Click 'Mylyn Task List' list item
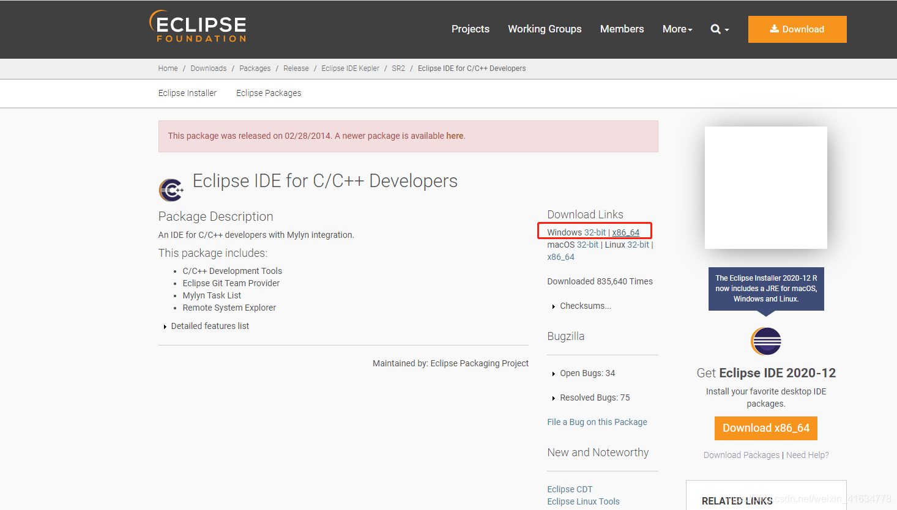 [212, 295]
